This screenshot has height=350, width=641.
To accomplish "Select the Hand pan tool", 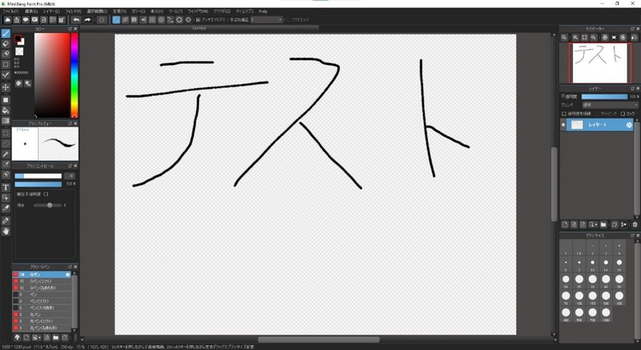I will 6,231.
